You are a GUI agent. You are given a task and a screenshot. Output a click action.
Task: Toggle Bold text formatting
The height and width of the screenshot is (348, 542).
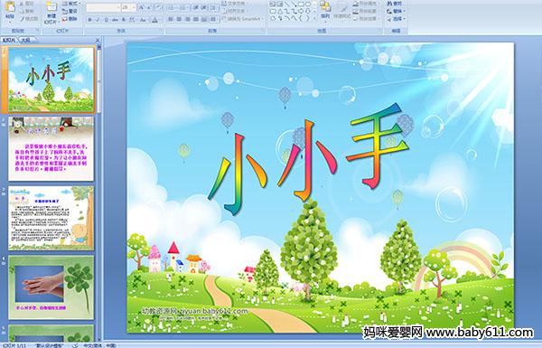89,20
